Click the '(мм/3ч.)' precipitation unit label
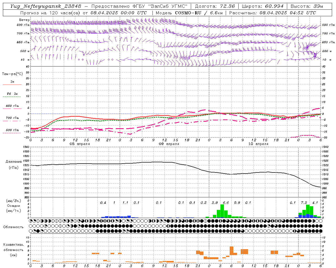336x268 pixels. 14,201
